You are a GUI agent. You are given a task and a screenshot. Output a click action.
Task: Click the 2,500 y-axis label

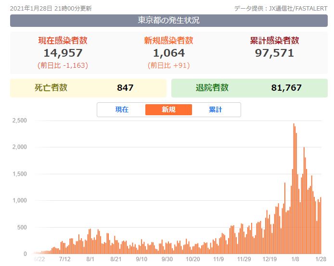click(20, 121)
